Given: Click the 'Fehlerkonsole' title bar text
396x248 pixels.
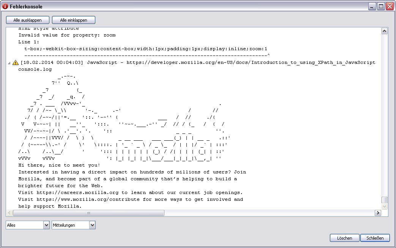Looking at the screenshot, I should (26, 6).
